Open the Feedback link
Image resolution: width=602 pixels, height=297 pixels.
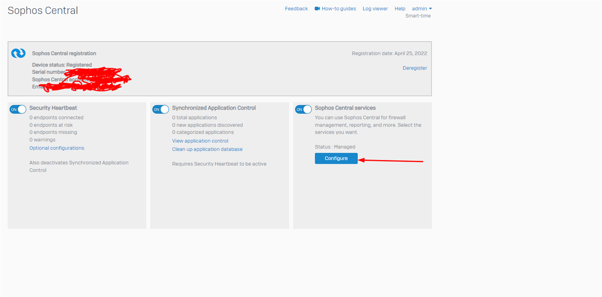click(296, 8)
